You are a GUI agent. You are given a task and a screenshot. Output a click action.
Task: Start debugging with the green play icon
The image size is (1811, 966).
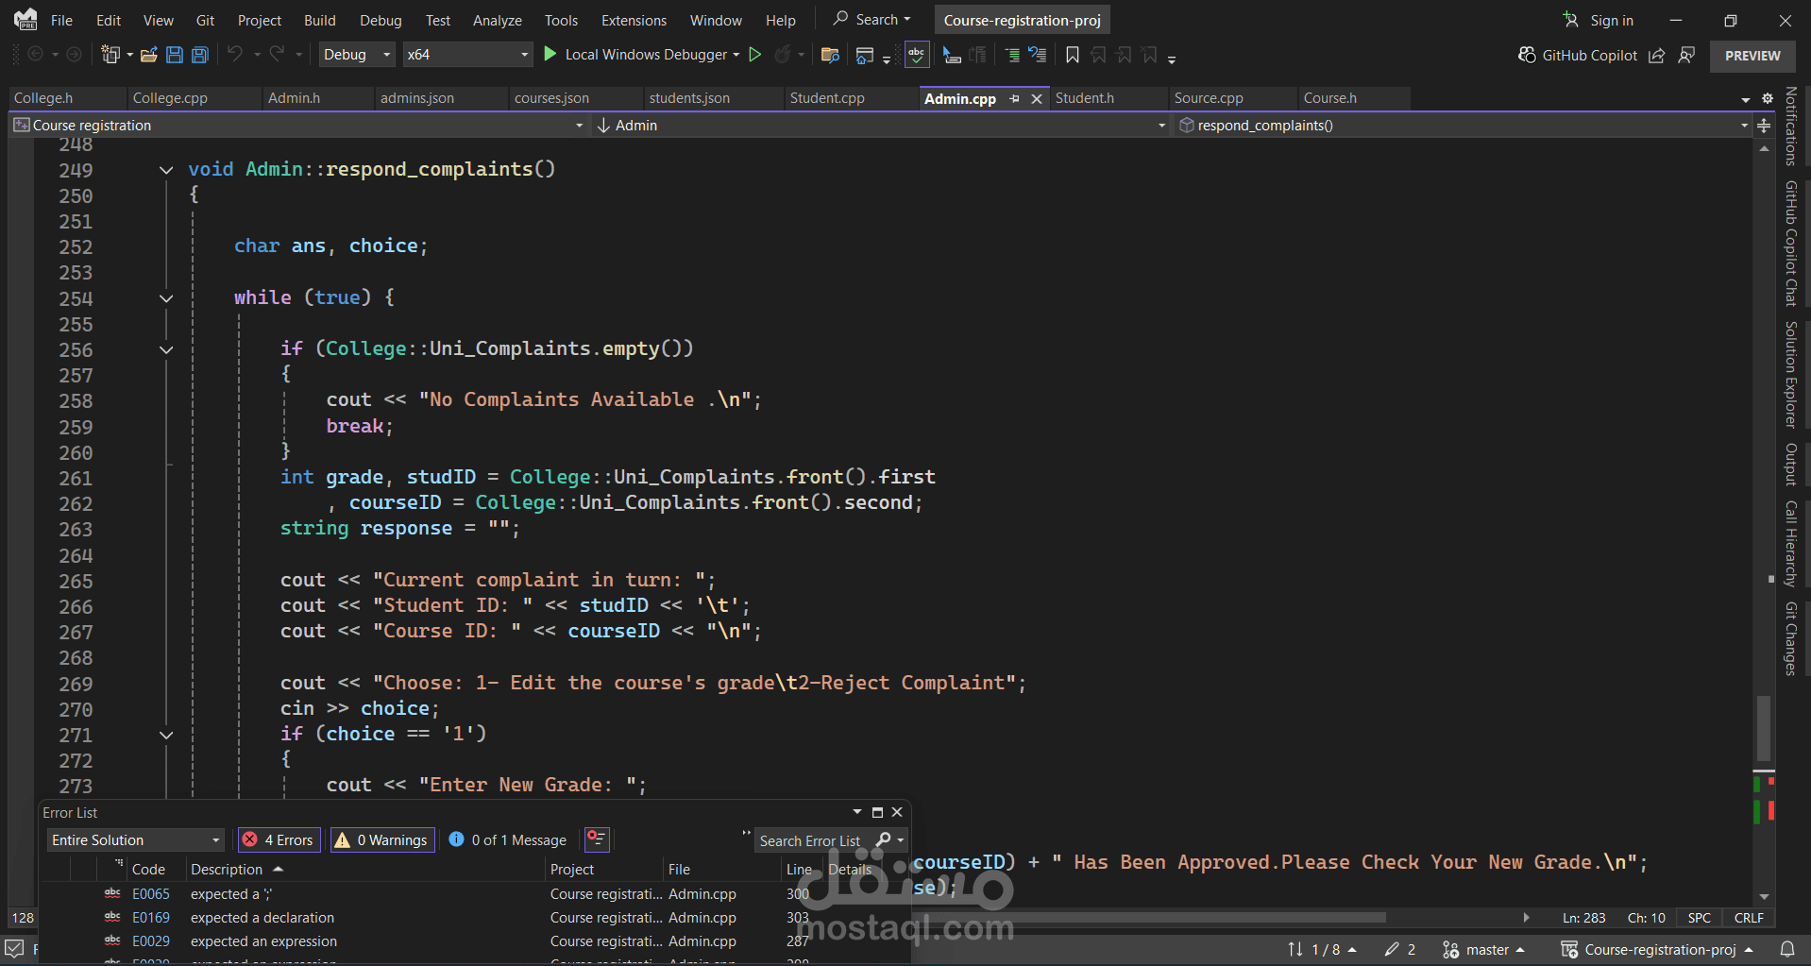pos(550,55)
